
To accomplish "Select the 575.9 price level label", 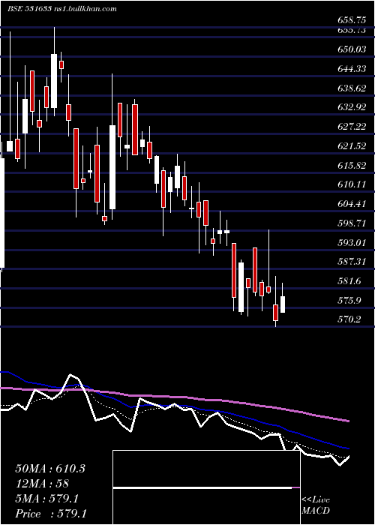I will [349, 300].
